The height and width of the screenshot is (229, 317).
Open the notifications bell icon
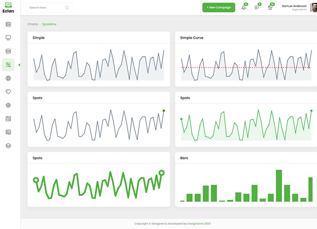pos(243,8)
